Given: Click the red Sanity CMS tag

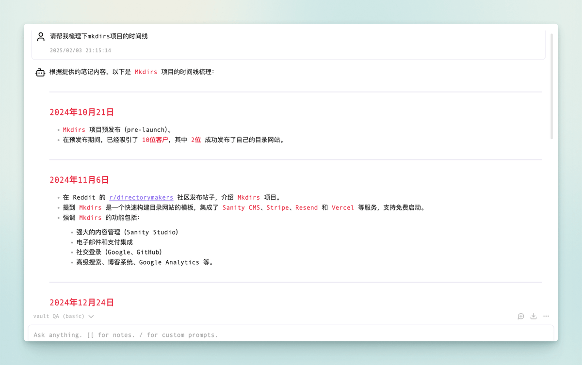Looking at the screenshot, I should (241, 207).
